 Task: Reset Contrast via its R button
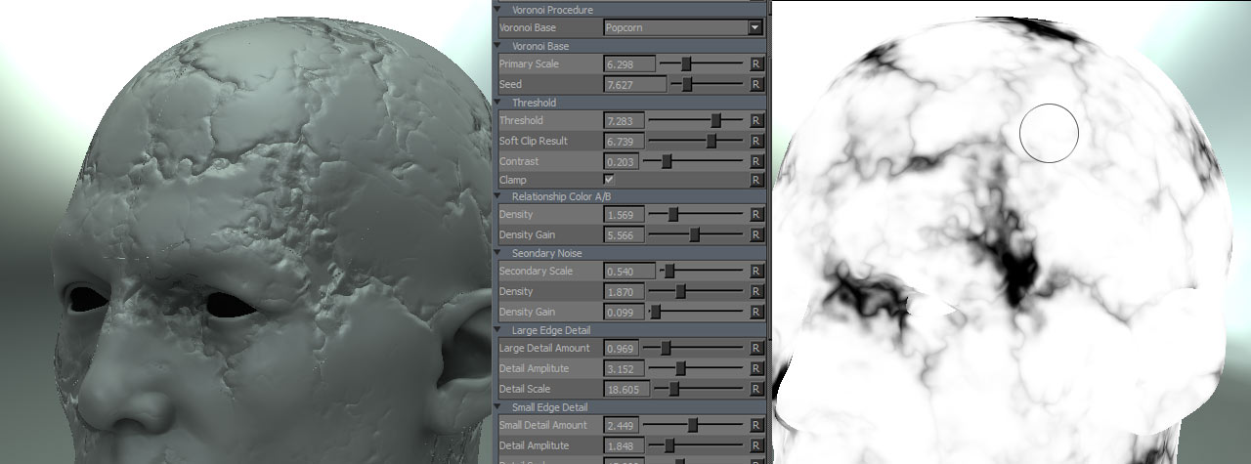pos(755,161)
